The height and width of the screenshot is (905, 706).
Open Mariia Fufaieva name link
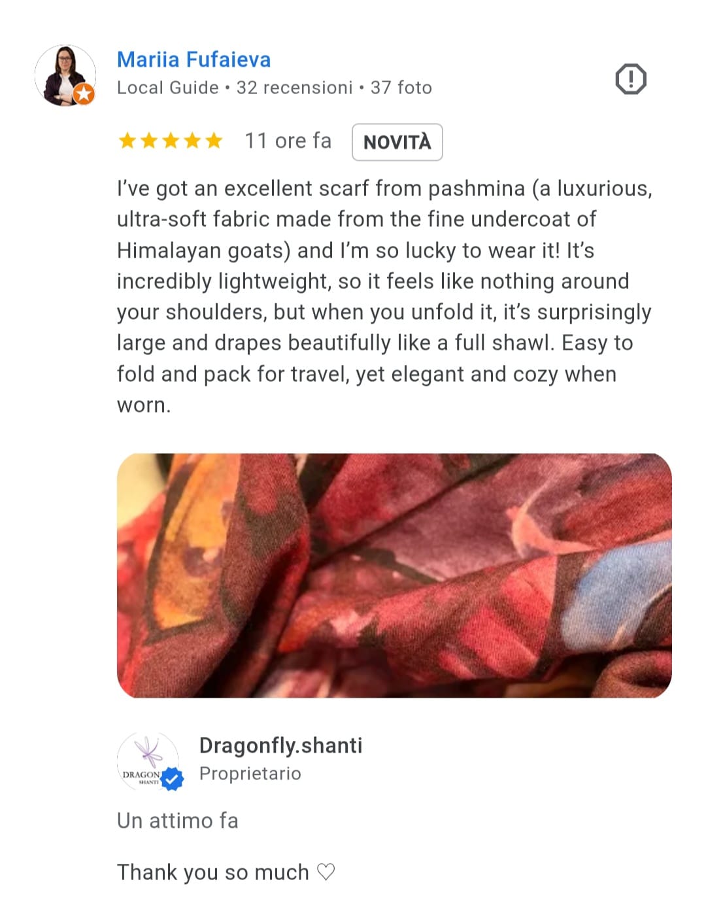pos(193,60)
